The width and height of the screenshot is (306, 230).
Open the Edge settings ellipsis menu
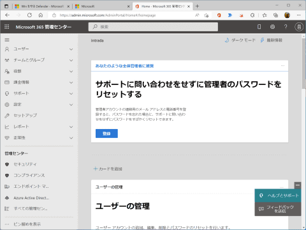pos(299,15)
